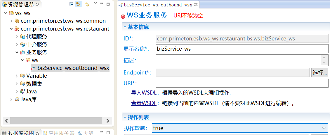The width and height of the screenshot is (330, 135).
Task: Click the yellow sync arrows icon
Action: coord(87,4)
